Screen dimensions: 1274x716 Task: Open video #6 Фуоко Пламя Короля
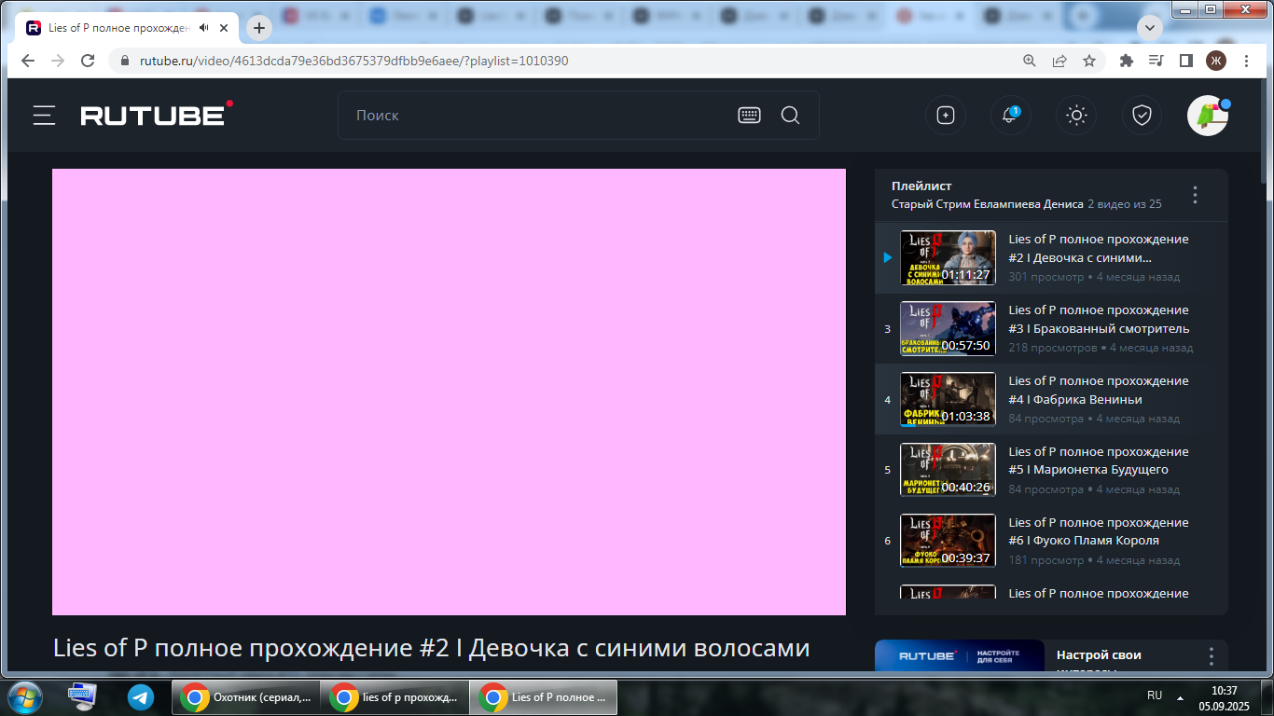pyautogui.click(x=1098, y=531)
